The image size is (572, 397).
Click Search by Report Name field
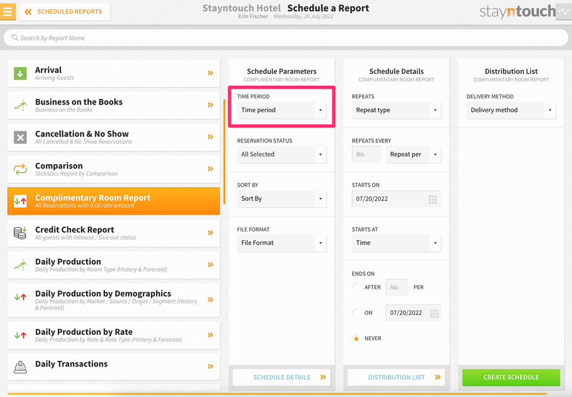(x=285, y=37)
